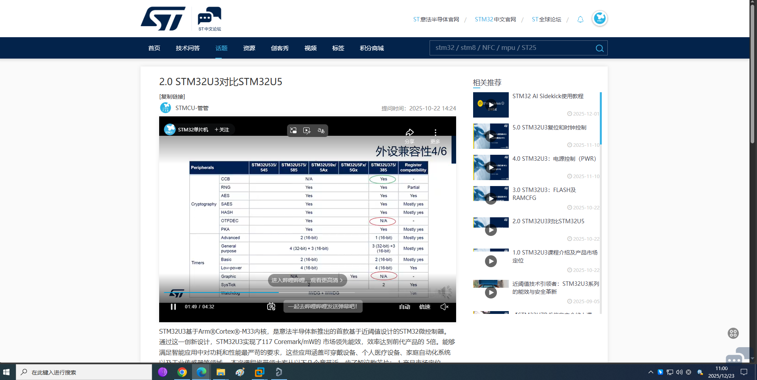Open File Explorer from the taskbar

[221, 372]
